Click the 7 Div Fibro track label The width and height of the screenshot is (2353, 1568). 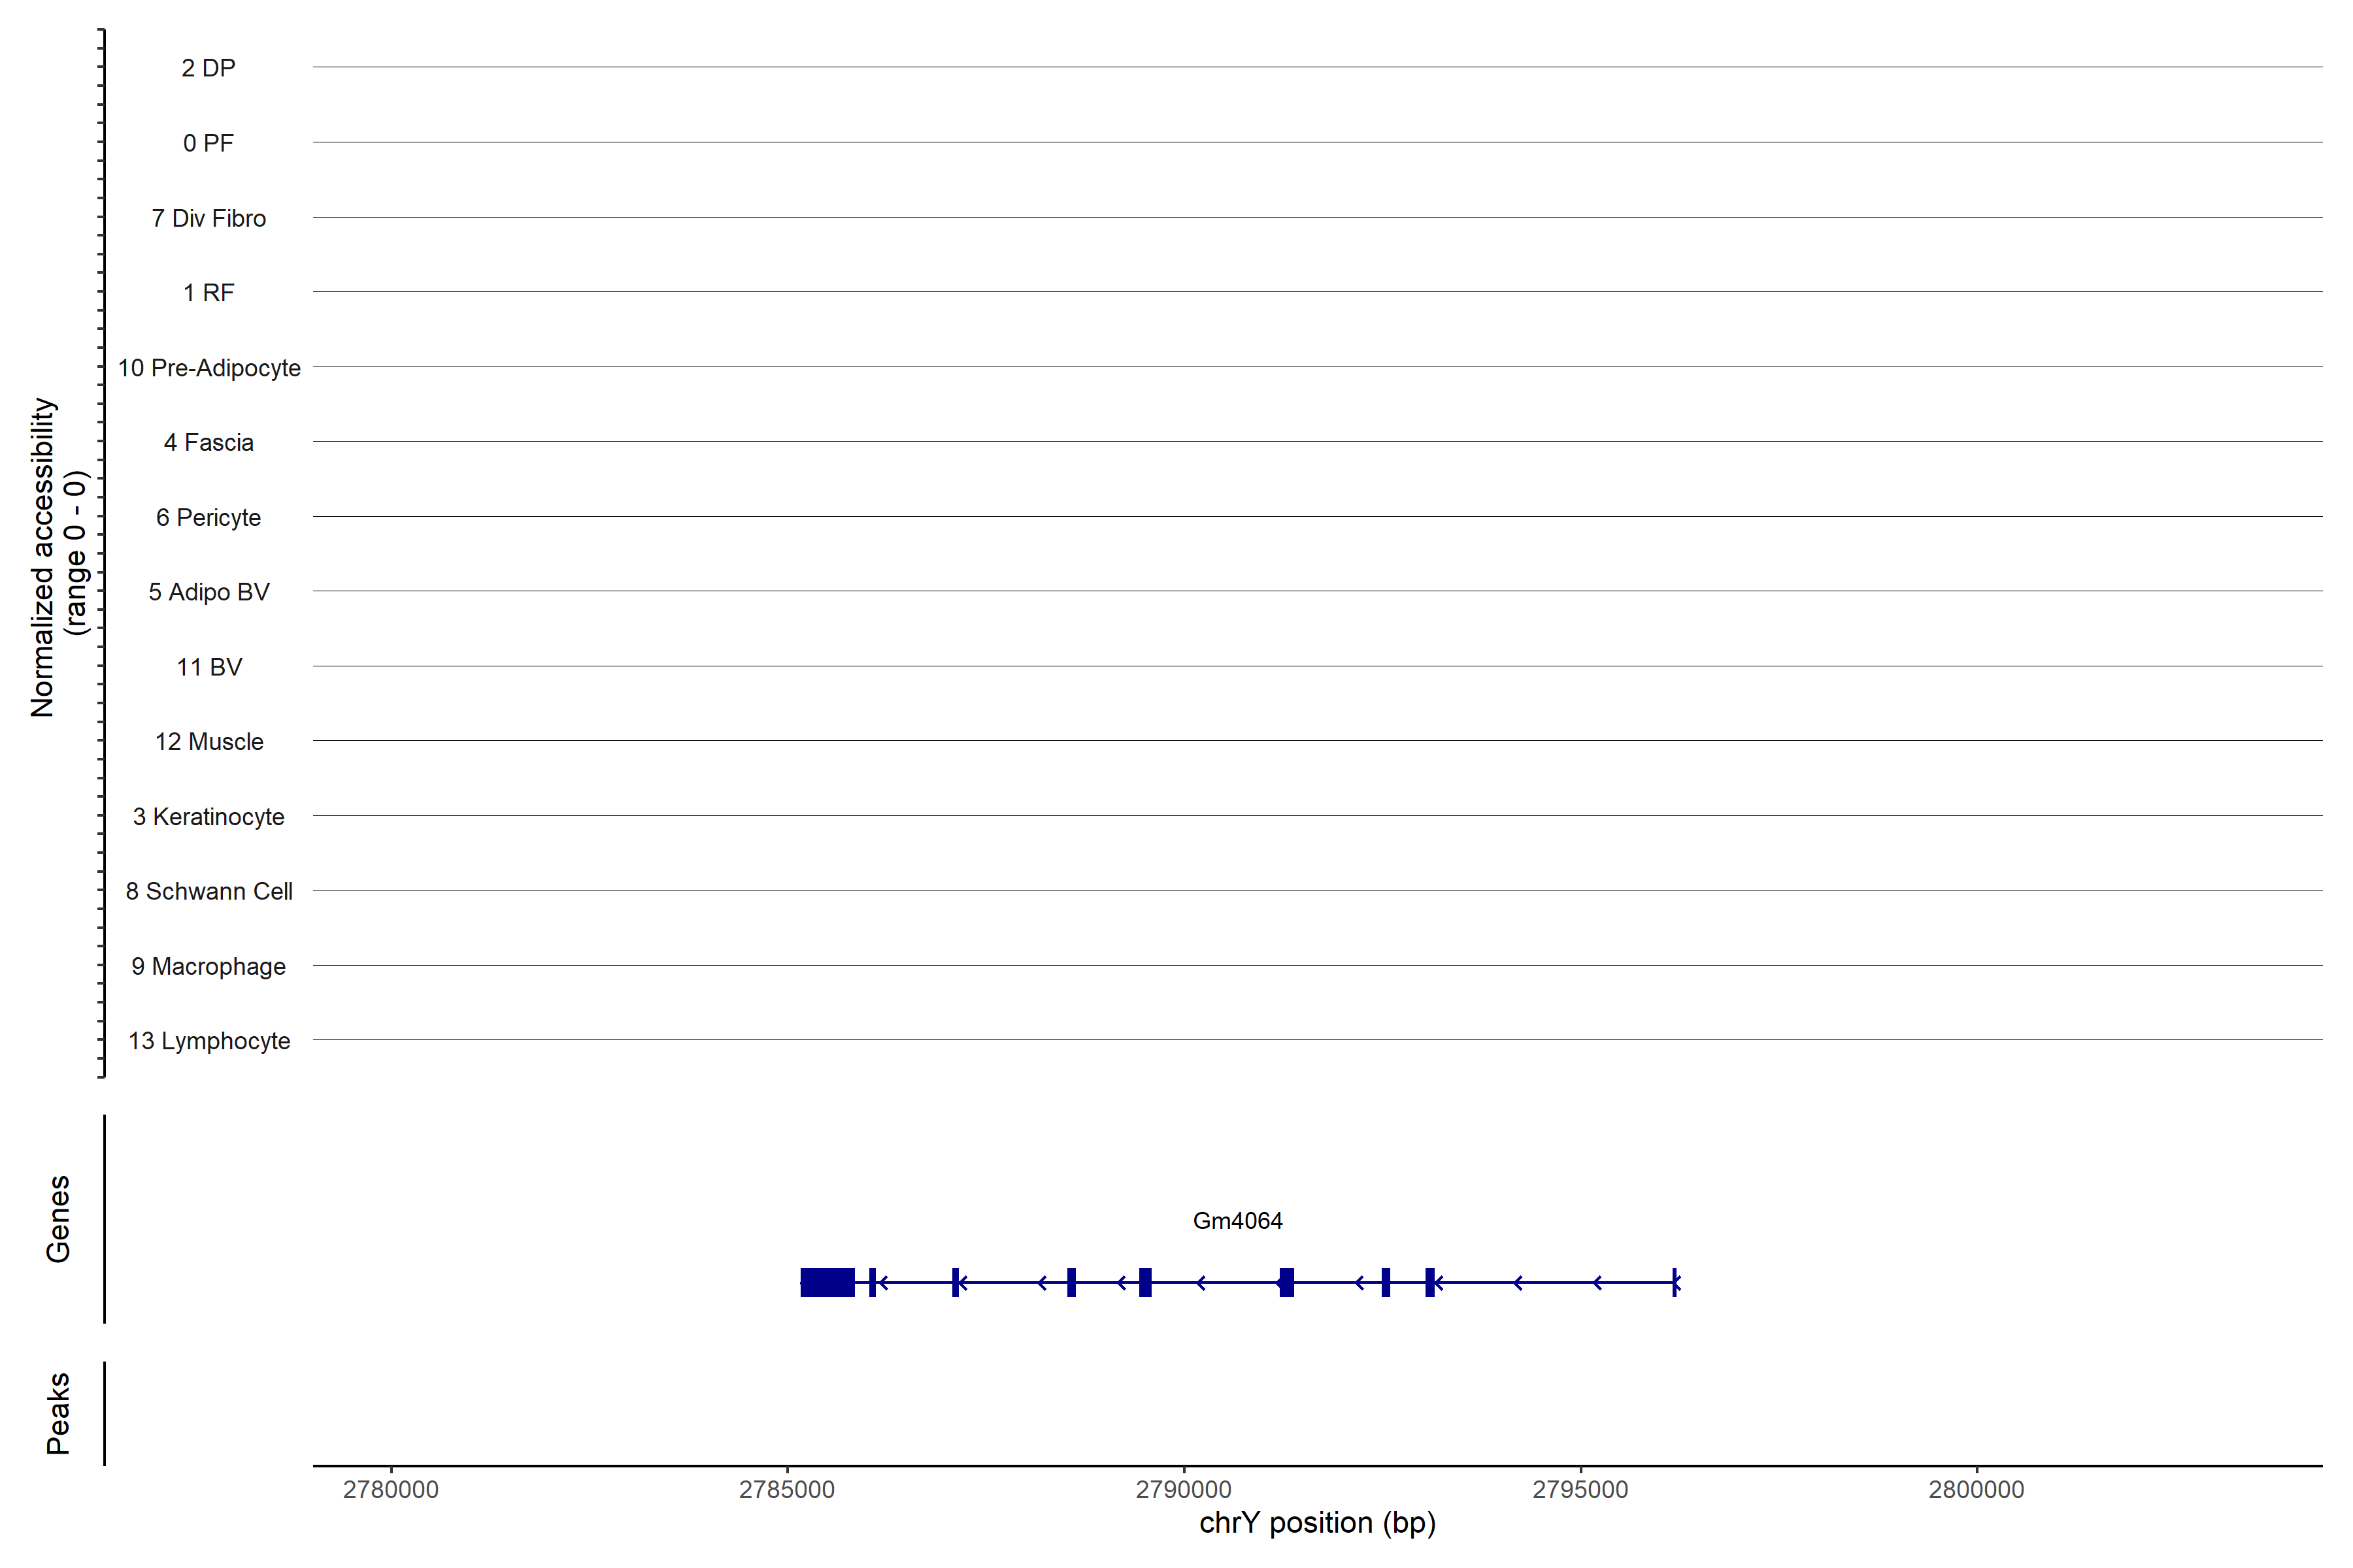(x=208, y=218)
